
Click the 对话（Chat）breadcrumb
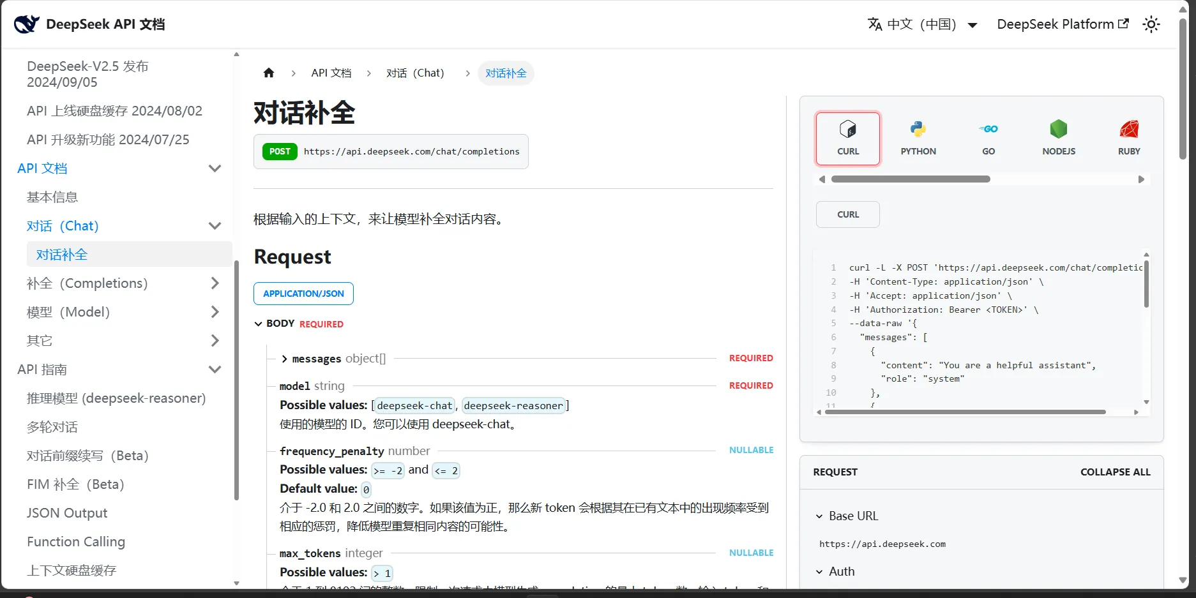point(415,73)
